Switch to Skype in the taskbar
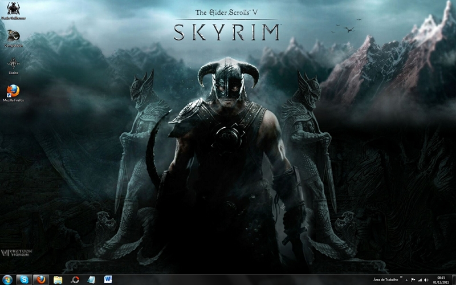The width and height of the screenshot is (456, 285). (24, 280)
